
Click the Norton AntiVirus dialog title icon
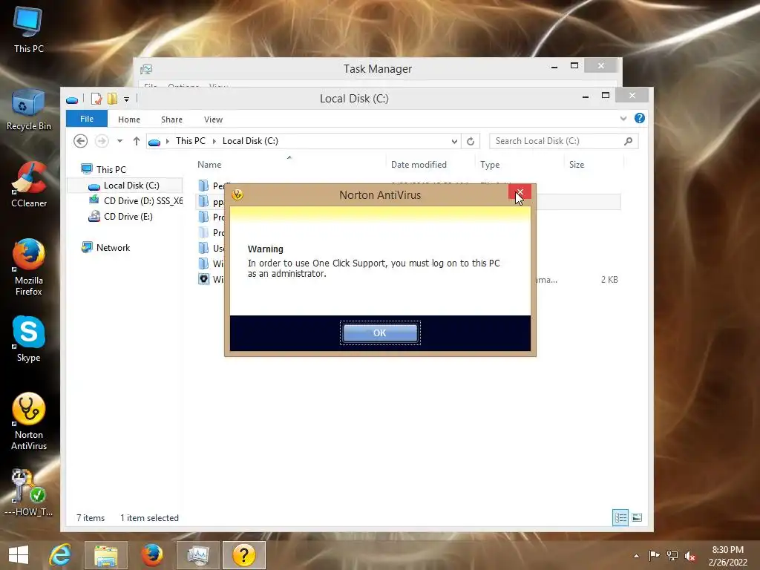(237, 195)
